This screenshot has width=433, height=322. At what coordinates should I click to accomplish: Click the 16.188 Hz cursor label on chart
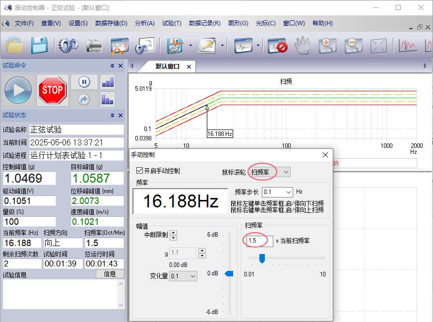(x=220, y=134)
